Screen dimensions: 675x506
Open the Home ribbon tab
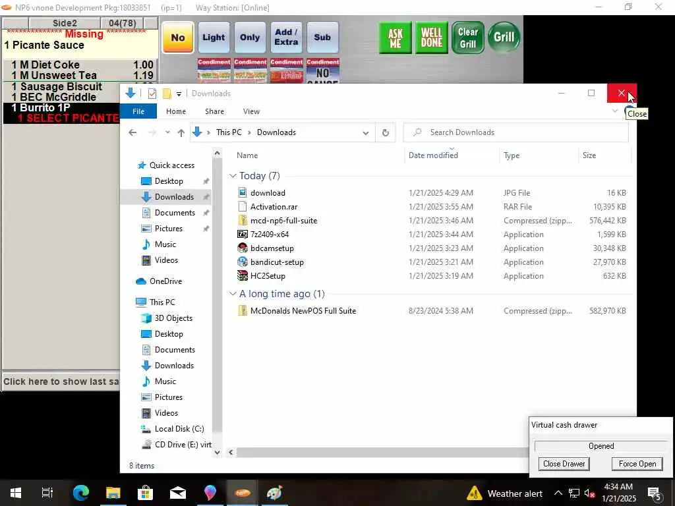pyautogui.click(x=176, y=111)
